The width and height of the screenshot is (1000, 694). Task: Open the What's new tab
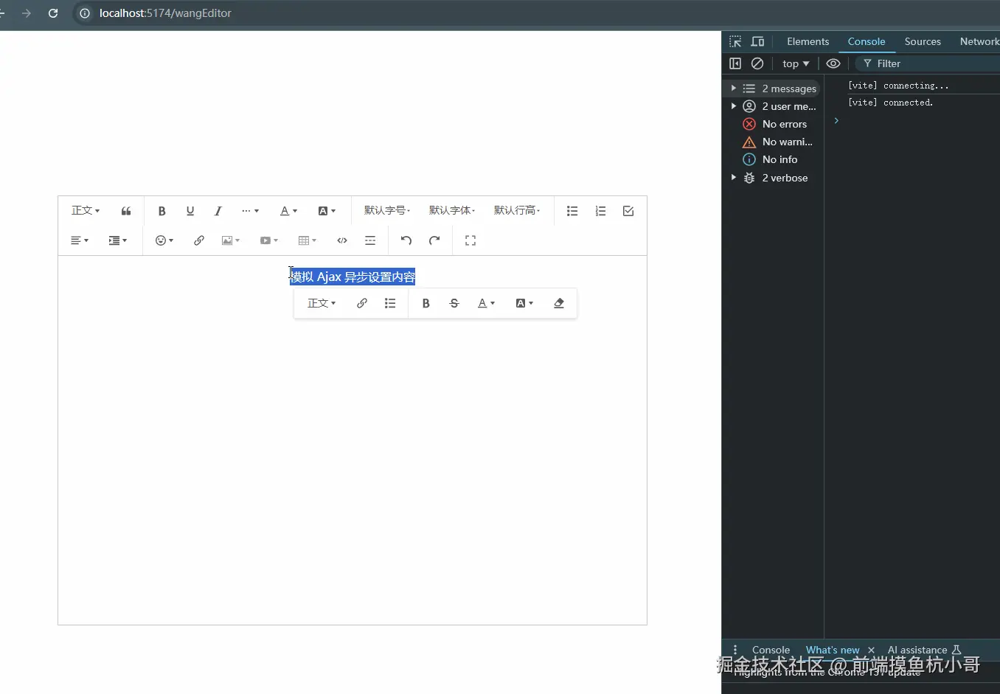832,650
